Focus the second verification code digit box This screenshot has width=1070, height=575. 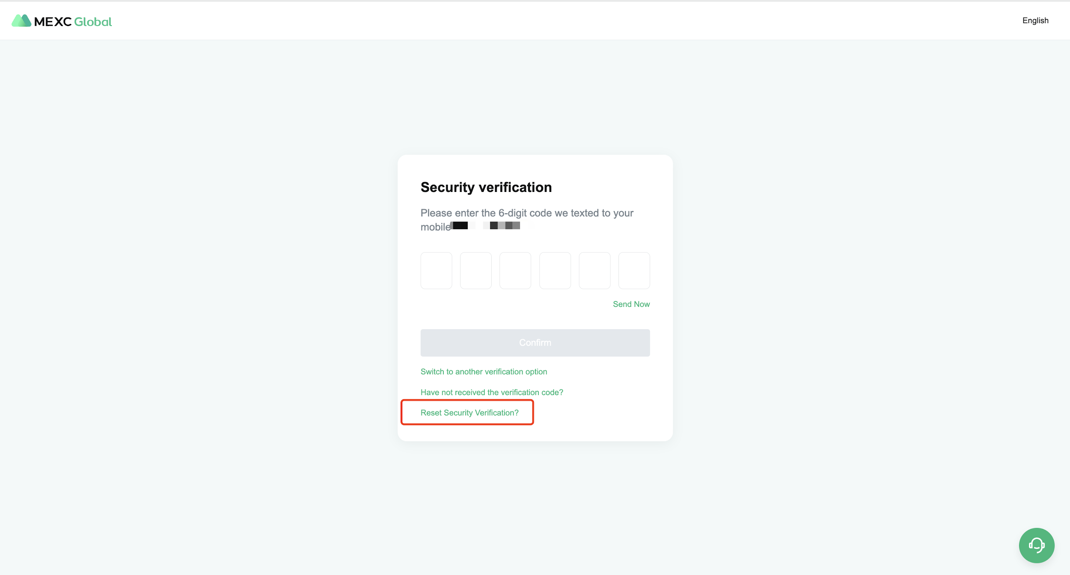tap(476, 270)
